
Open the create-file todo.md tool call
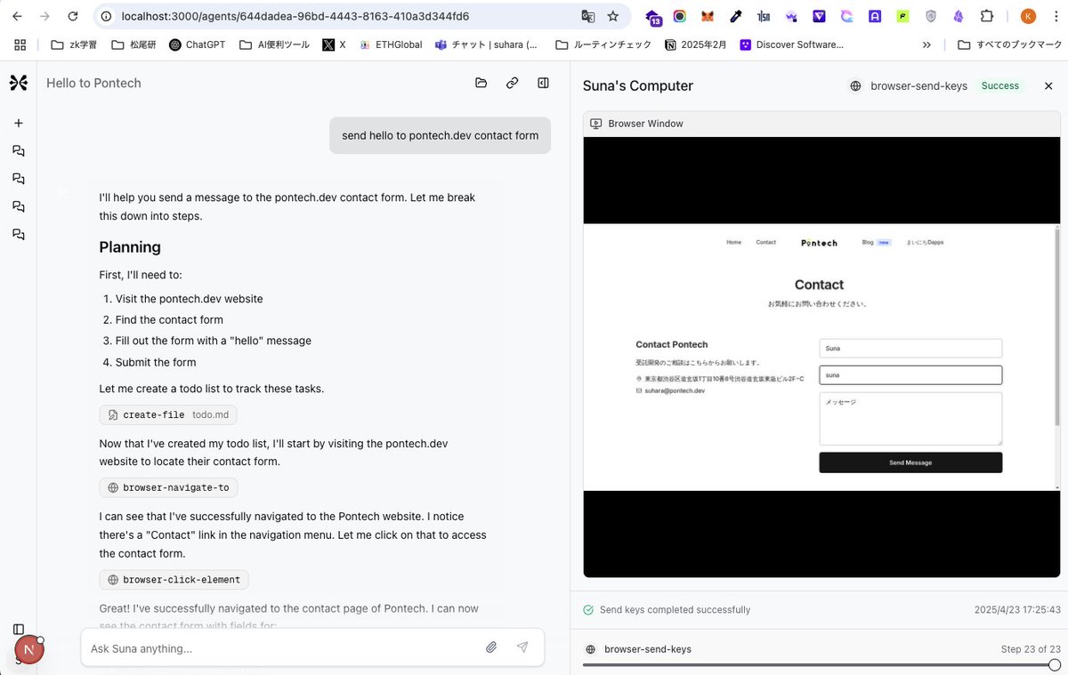pos(168,415)
